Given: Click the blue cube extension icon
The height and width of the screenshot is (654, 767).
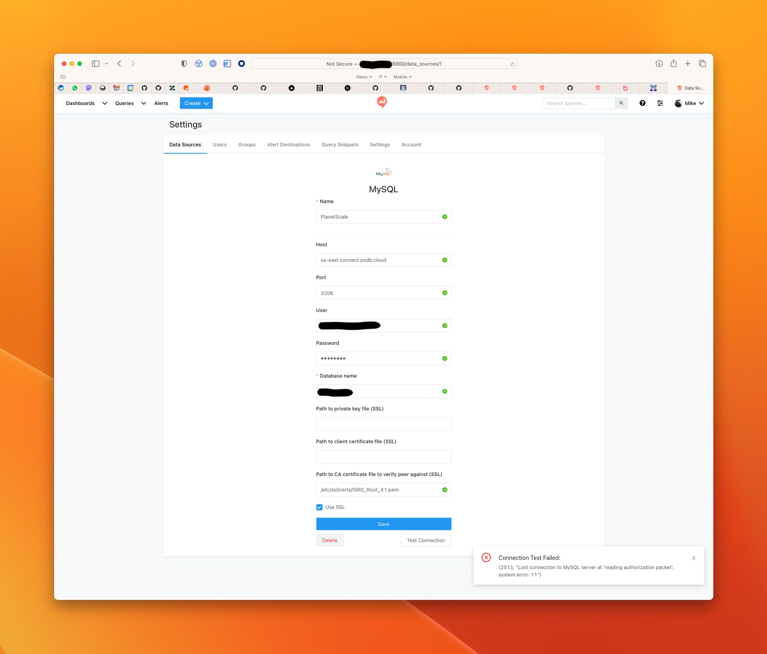Looking at the screenshot, I should click(199, 64).
